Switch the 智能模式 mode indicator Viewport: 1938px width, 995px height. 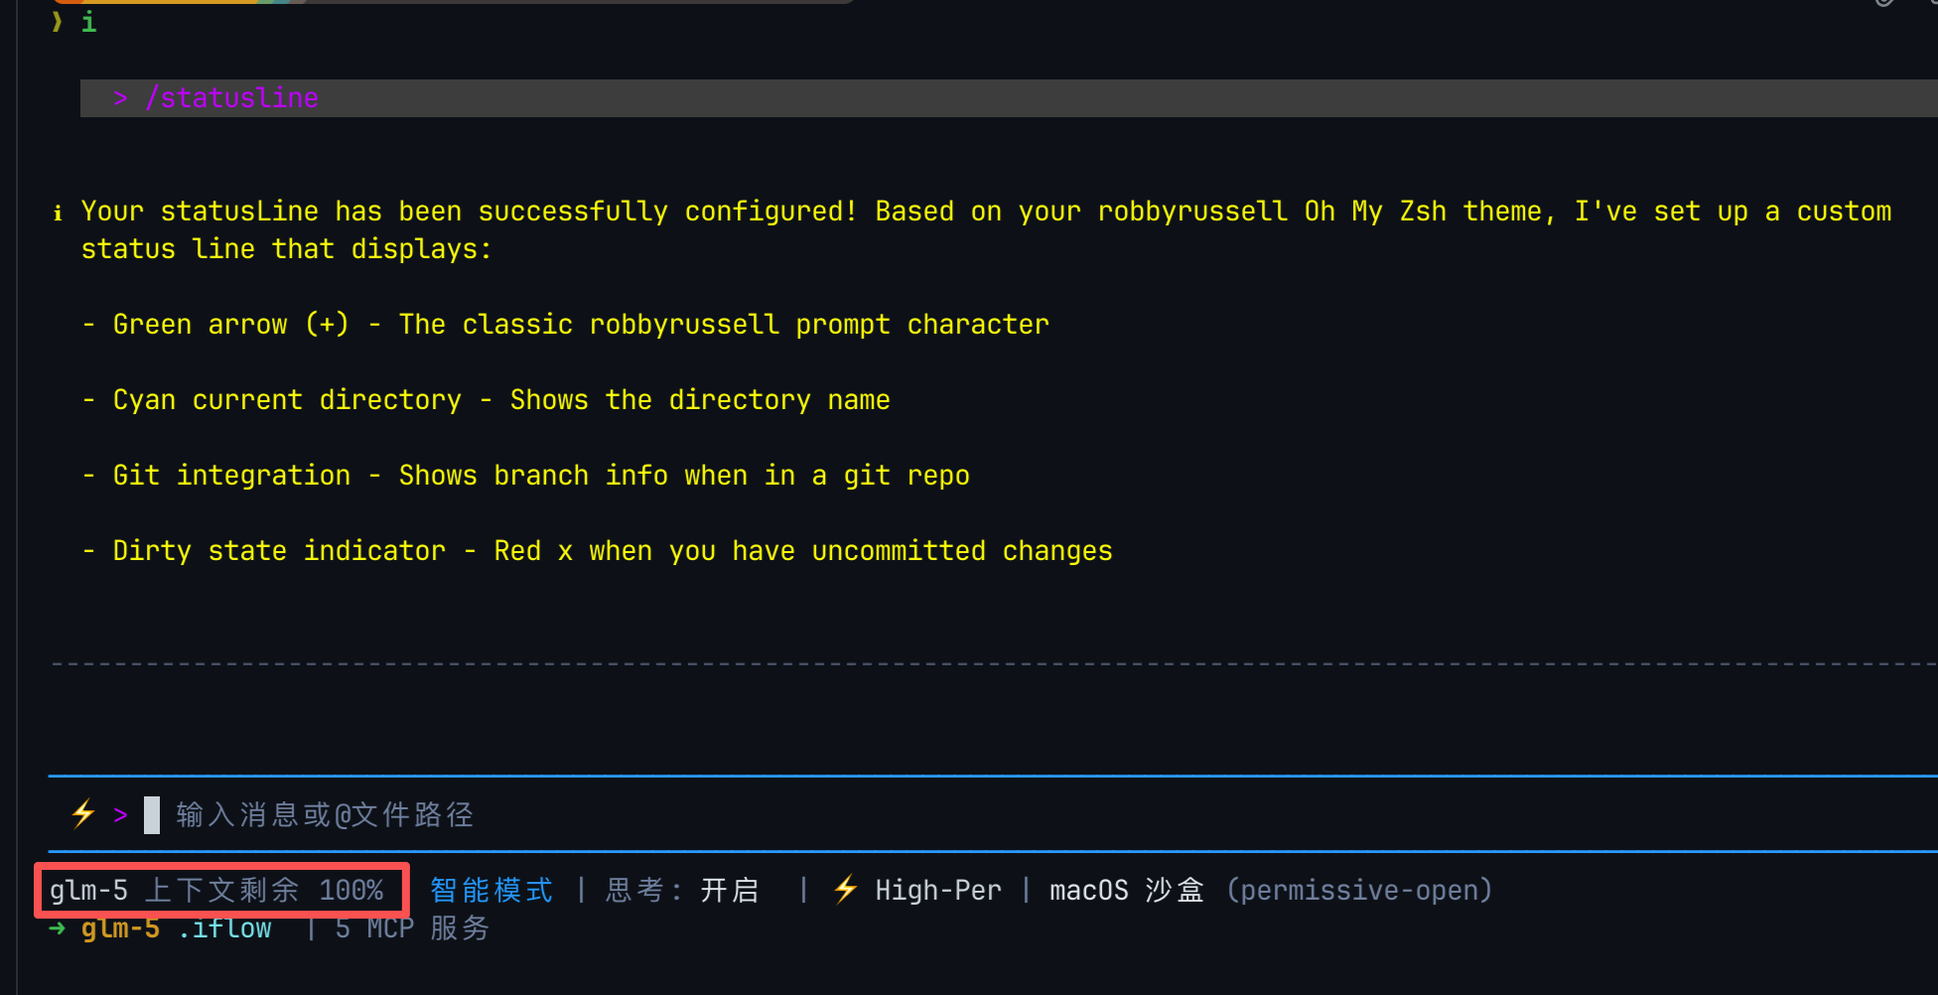coord(491,890)
